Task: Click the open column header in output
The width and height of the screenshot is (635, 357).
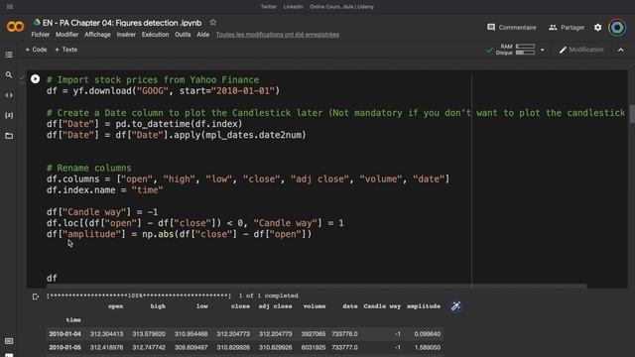Action: pos(115,306)
